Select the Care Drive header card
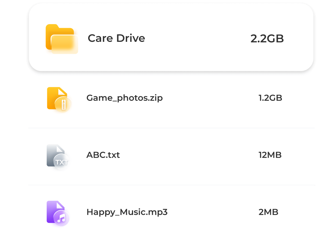Image resolution: width=333 pixels, height=237 pixels. 171,38
